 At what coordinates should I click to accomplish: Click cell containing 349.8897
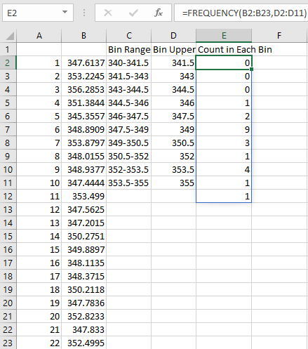tap(84, 249)
